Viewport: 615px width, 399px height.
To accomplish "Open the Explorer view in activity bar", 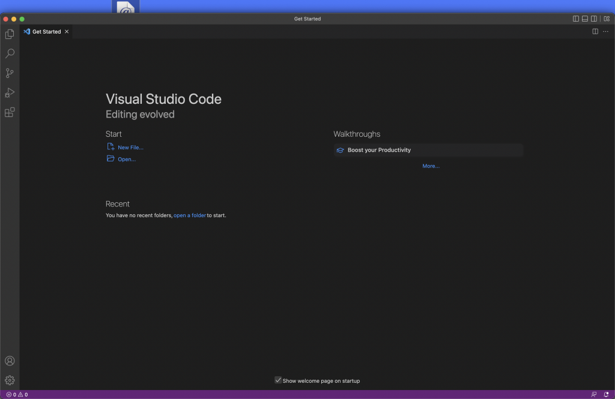I will [x=10, y=34].
